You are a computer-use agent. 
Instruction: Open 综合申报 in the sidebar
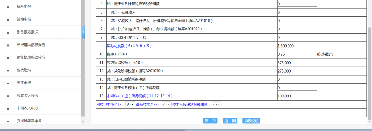coord(24,6)
